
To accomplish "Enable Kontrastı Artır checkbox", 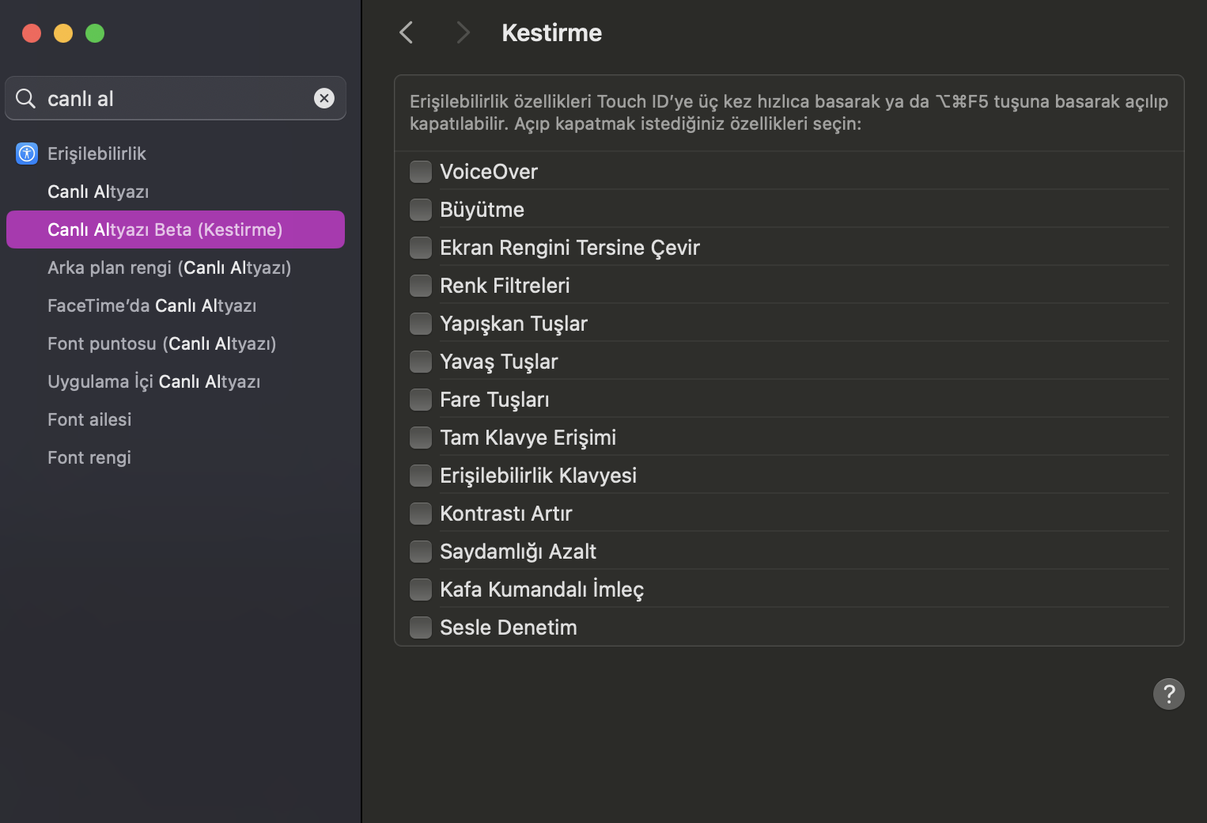I will click(421, 514).
